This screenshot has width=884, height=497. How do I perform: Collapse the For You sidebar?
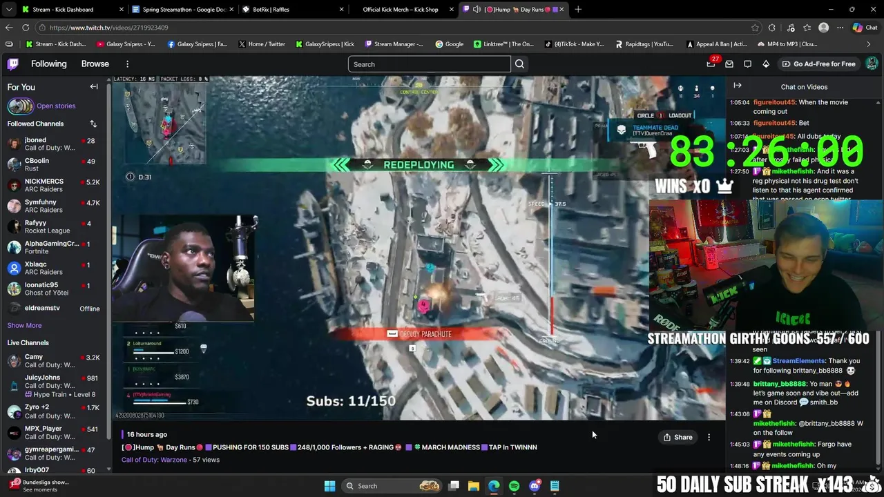(94, 87)
